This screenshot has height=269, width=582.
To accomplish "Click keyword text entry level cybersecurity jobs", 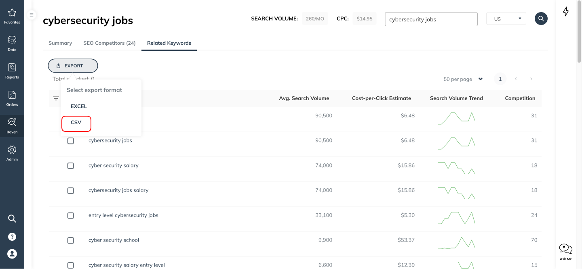I will (123, 215).
